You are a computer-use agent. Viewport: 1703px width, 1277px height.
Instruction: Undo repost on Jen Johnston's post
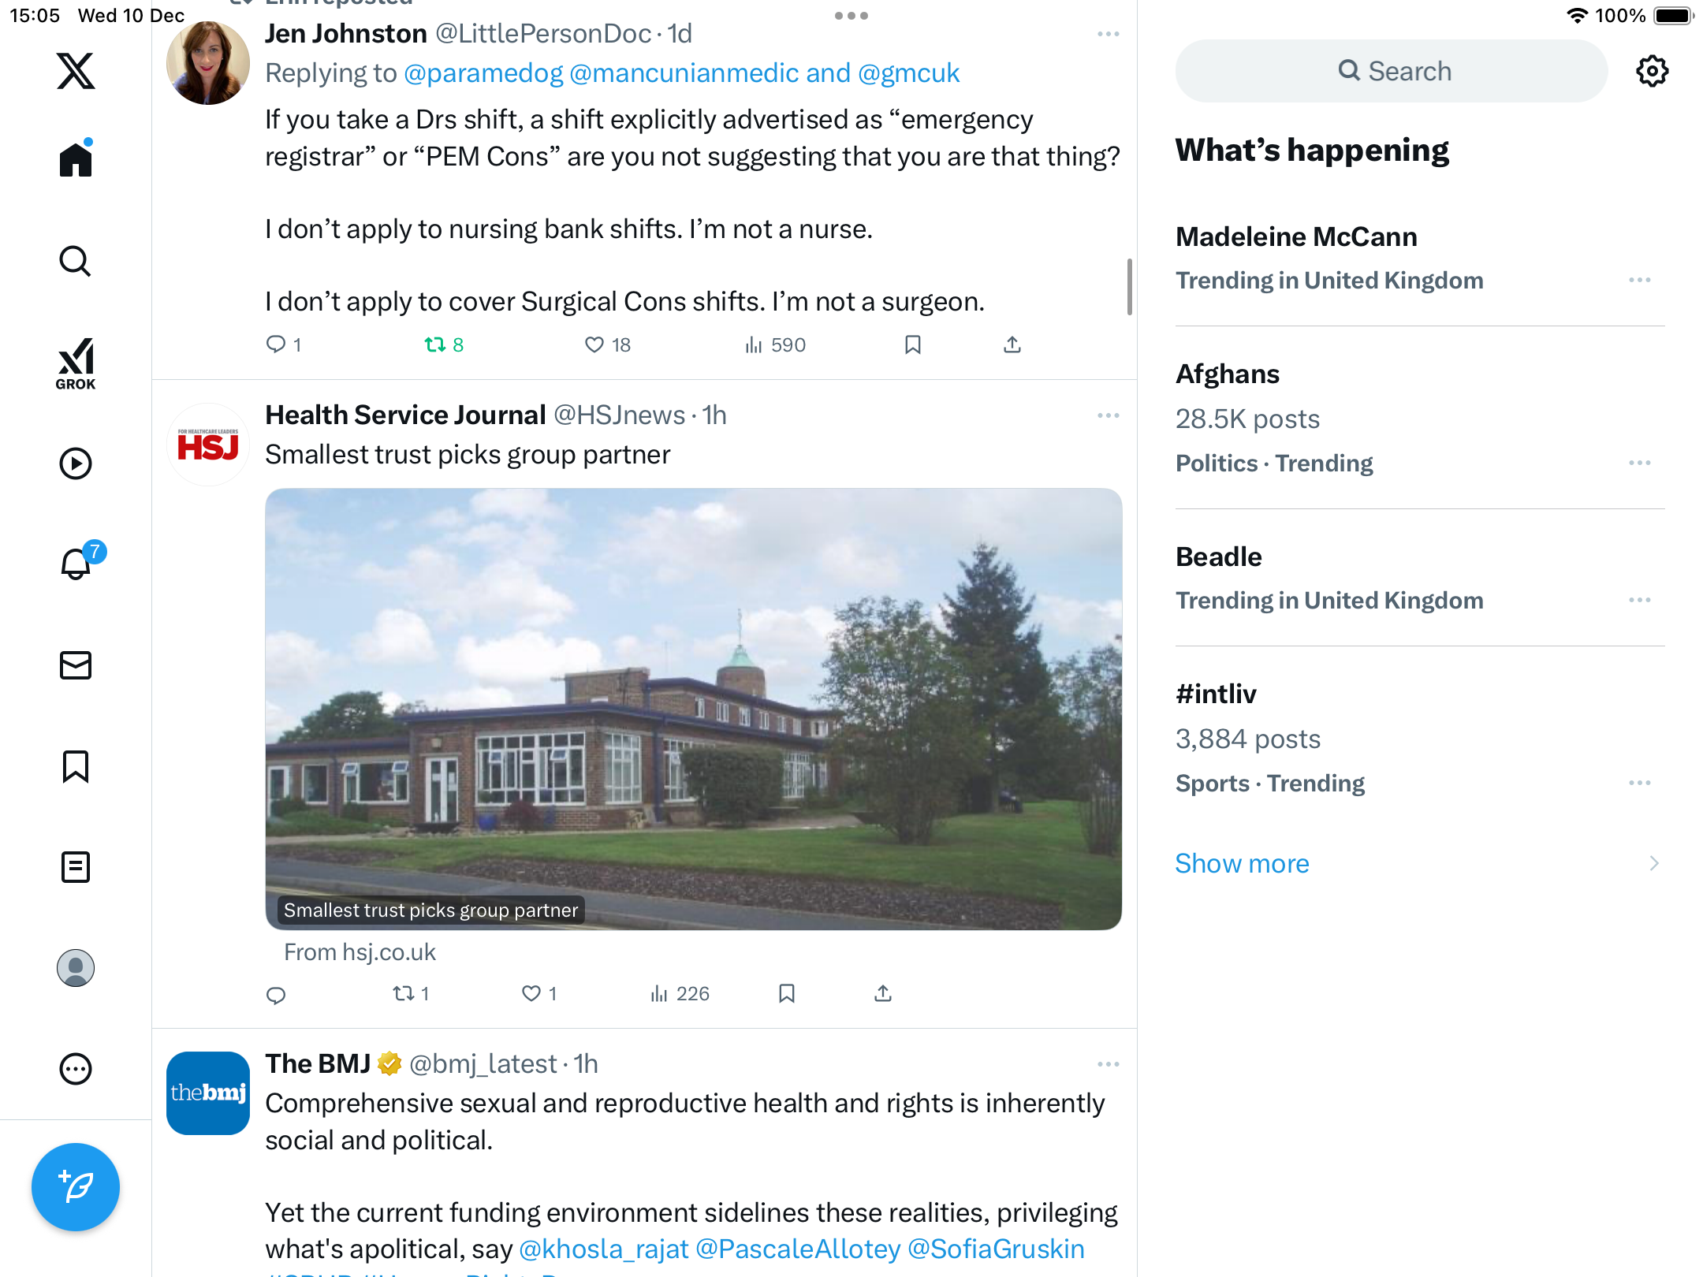[x=444, y=344]
